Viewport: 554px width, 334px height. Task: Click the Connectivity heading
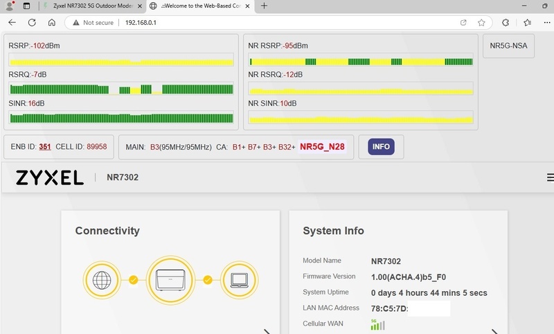click(x=107, y=231)
